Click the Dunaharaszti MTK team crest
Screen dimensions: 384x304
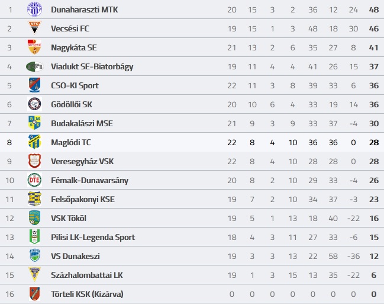[x=34, y=9]
